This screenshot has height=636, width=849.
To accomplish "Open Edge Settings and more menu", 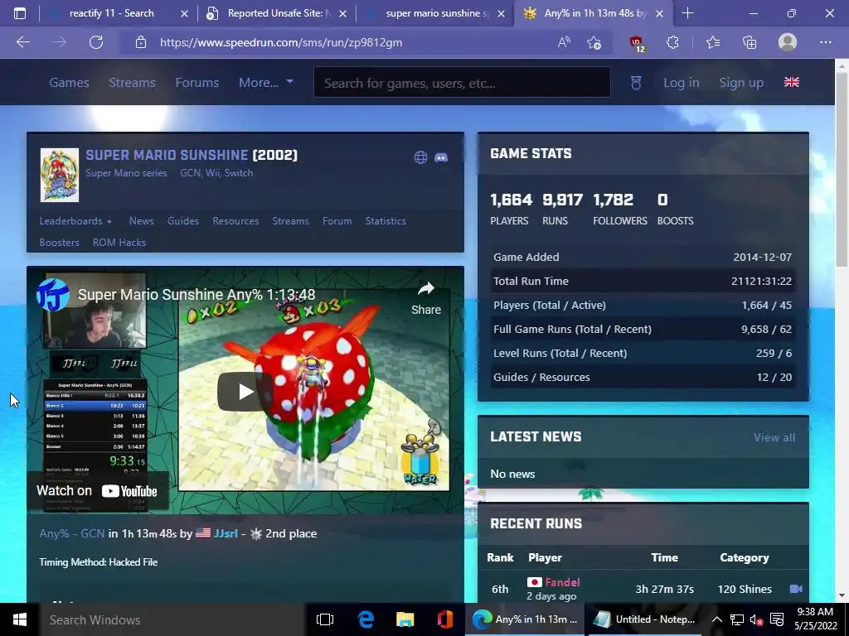I will [x=825, y=42].
